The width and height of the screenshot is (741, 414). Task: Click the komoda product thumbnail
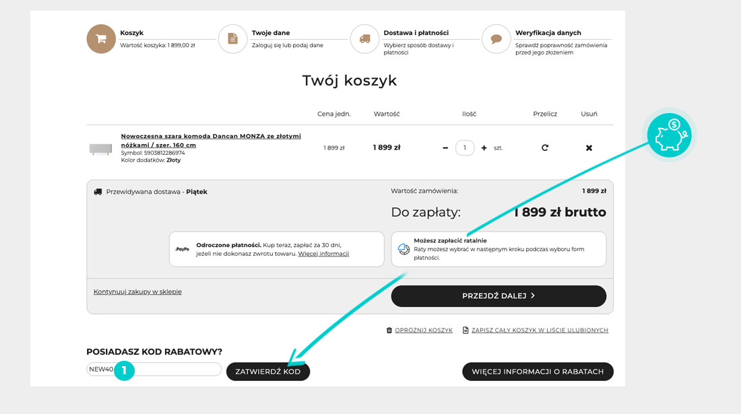pyautogui.click(x=100, y=149)
